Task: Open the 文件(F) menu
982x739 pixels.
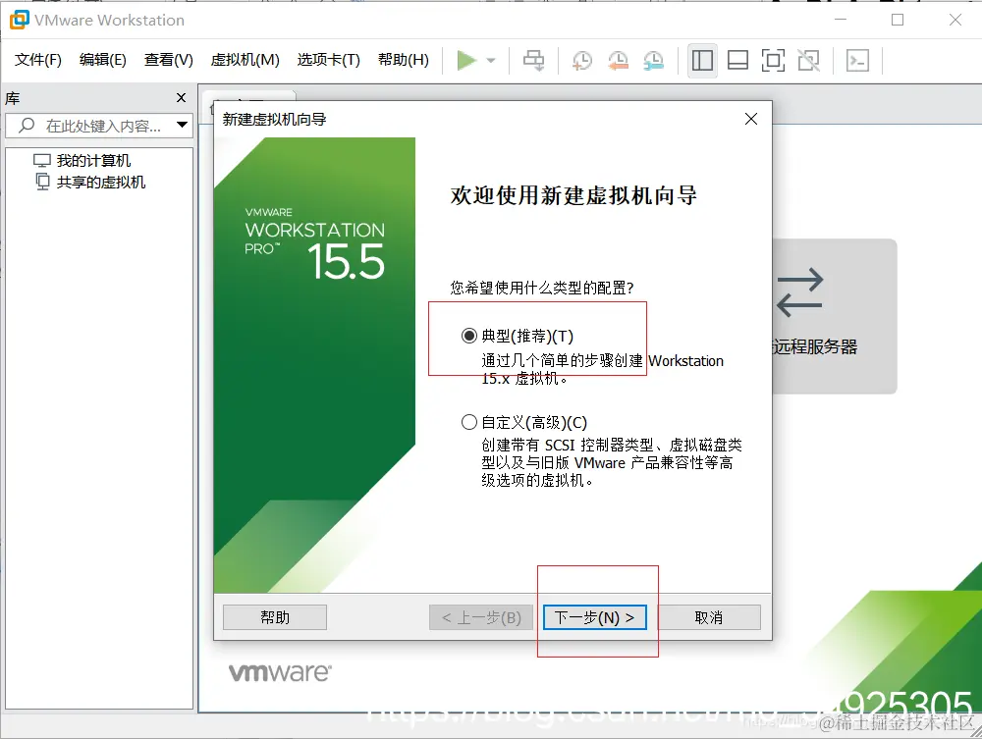Action: click(x=38, y=60)
